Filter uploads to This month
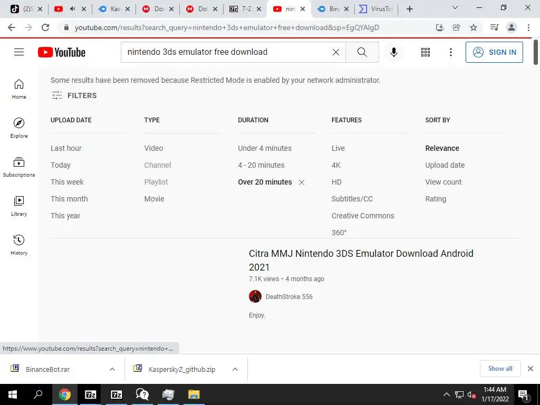This screenshot has height=405, width=540. pyautogui.click(x=69, y=199)
